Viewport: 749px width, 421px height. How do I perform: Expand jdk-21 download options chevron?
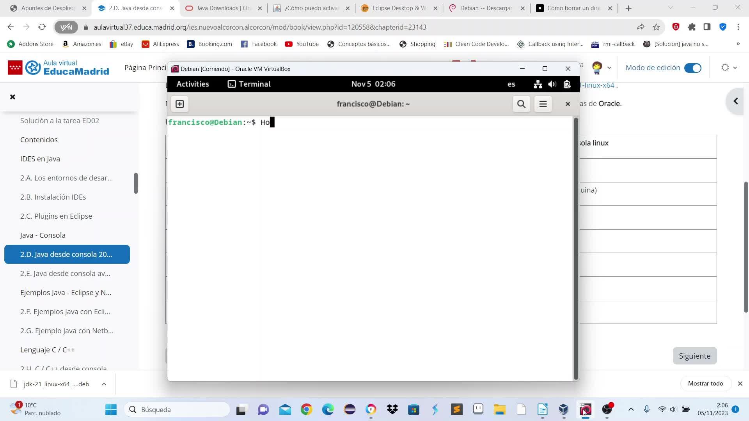click(104, 384)
